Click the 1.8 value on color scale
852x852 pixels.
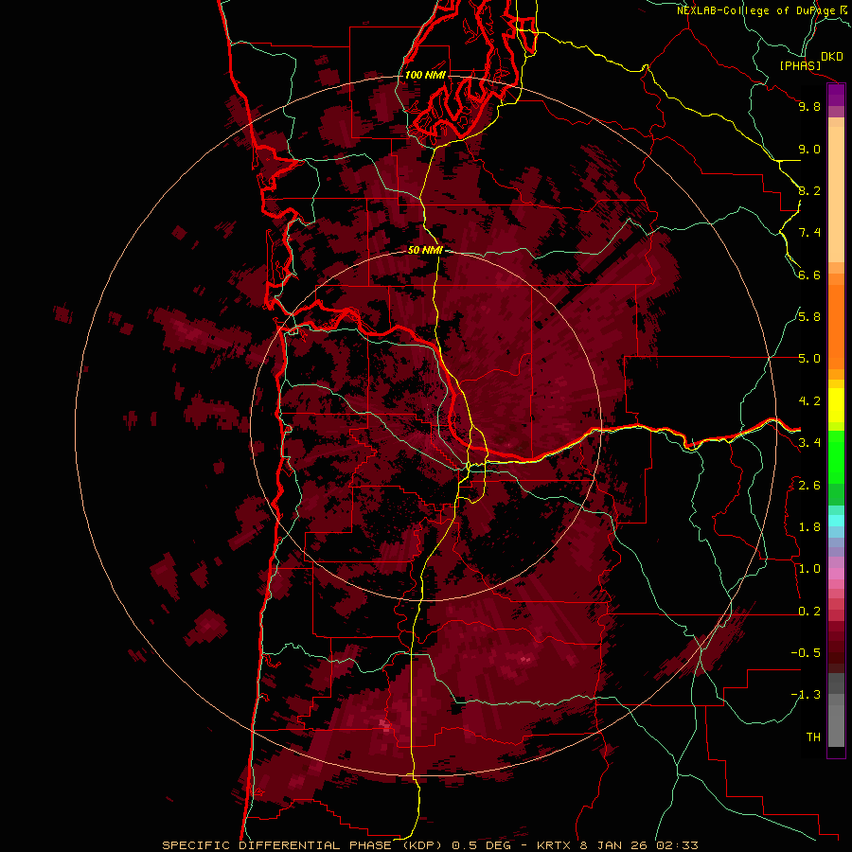click(809, 527)
